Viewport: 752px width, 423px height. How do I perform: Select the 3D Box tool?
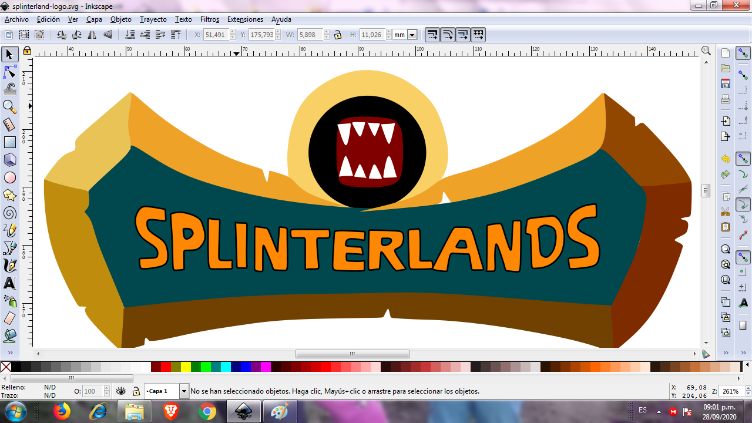[9, 160]
